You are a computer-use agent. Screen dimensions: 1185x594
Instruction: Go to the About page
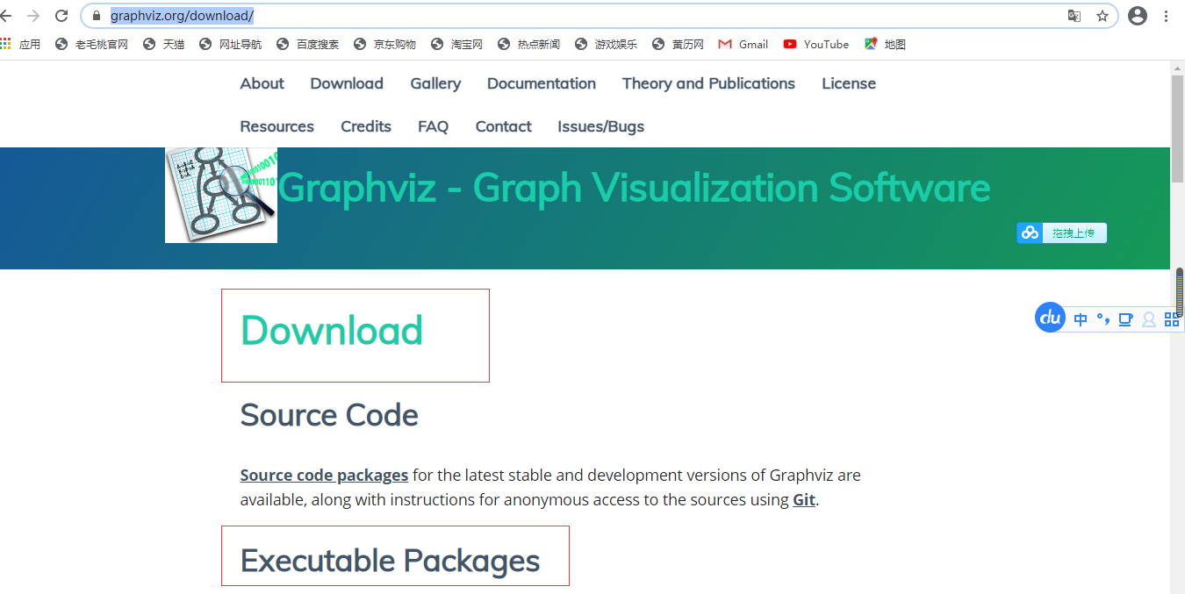pos(262,83)
